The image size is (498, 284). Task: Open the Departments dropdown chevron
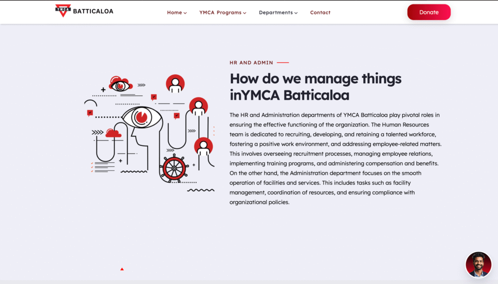pos(296,13)
